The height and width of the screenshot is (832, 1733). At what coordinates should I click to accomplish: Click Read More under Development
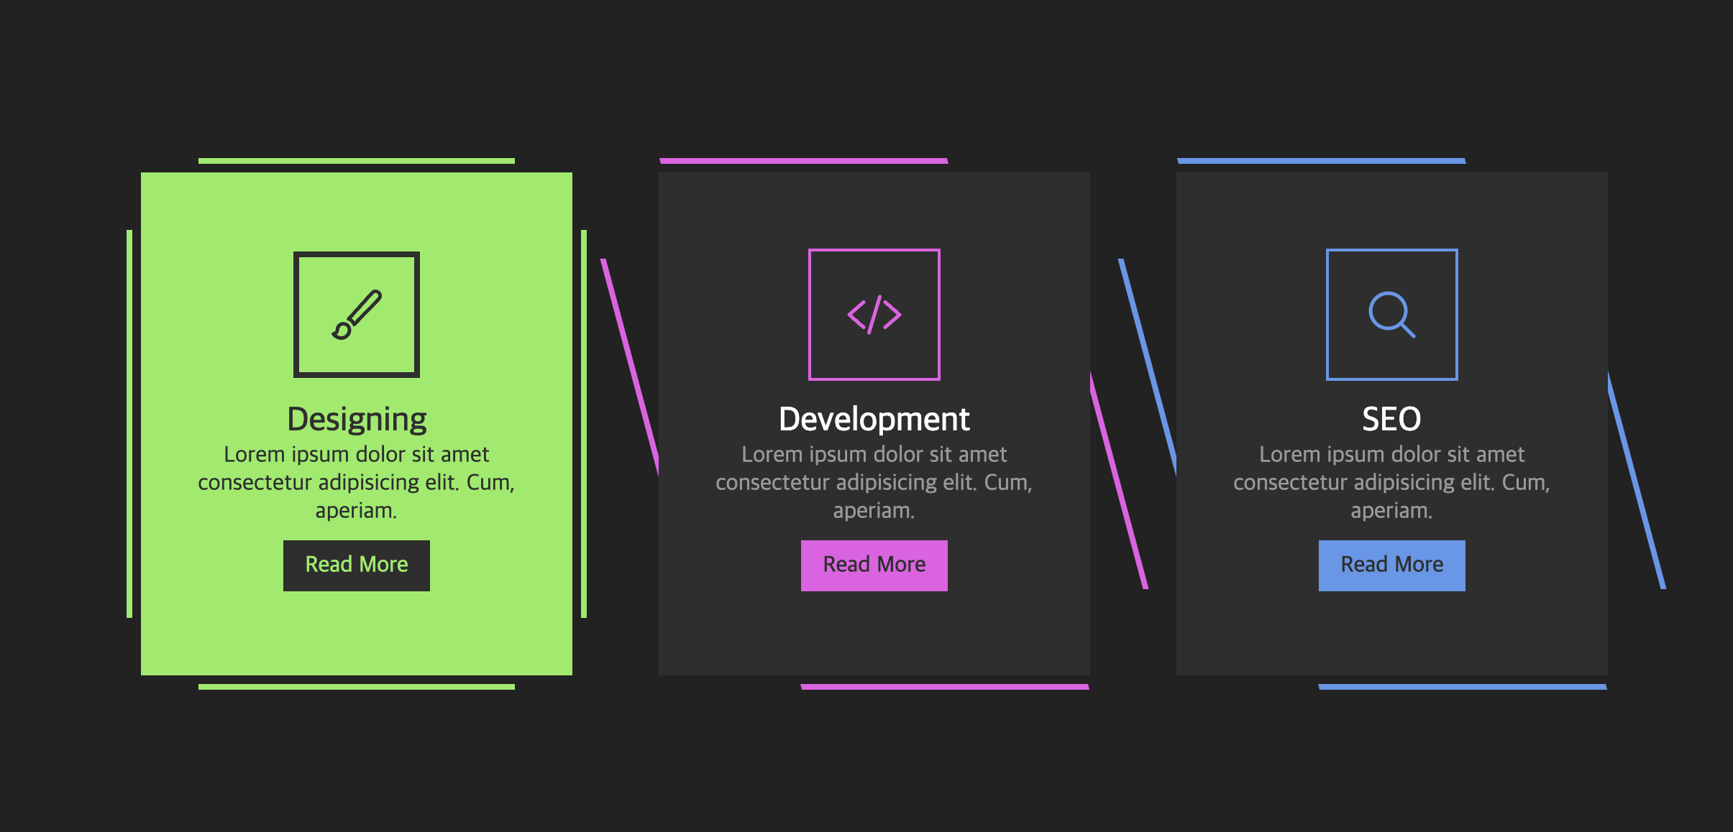coord(874,565)
